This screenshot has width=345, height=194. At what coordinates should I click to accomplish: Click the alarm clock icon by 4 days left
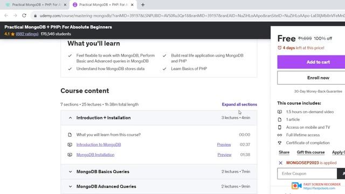[x=279, y=48]
